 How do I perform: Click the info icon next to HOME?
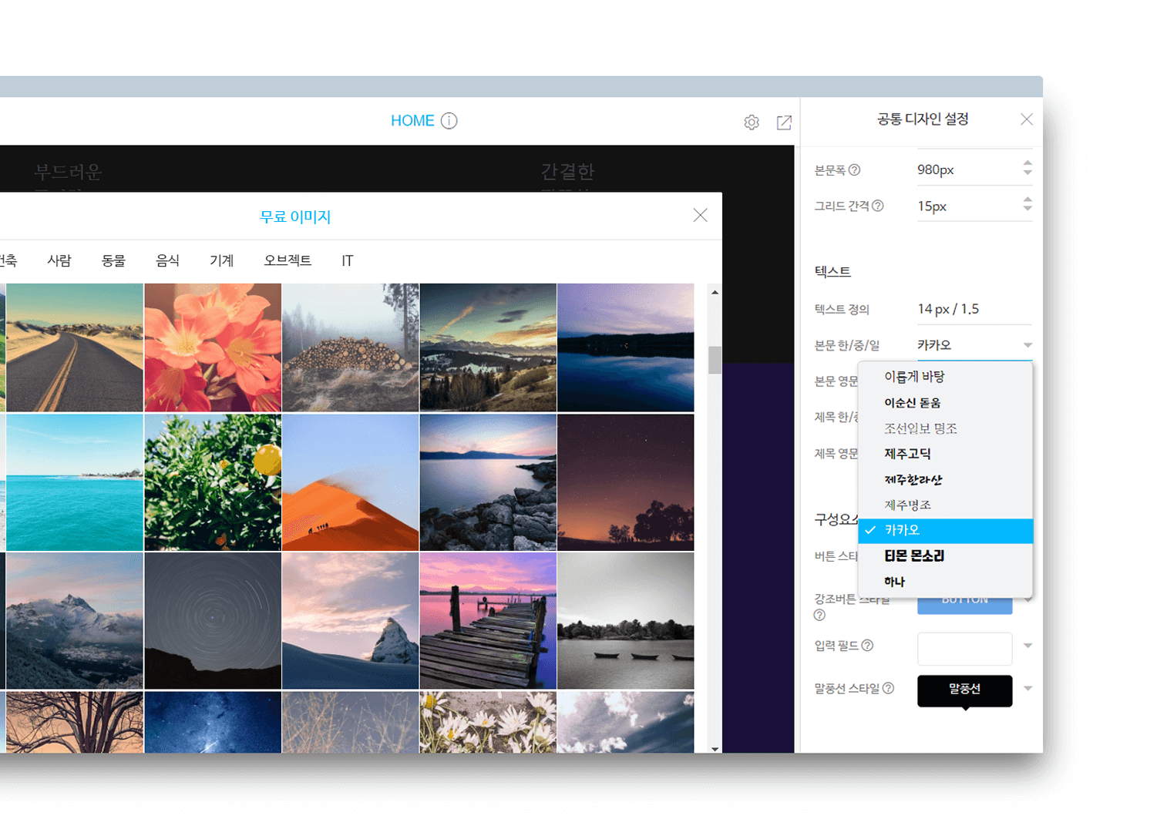tap(449, 121)
